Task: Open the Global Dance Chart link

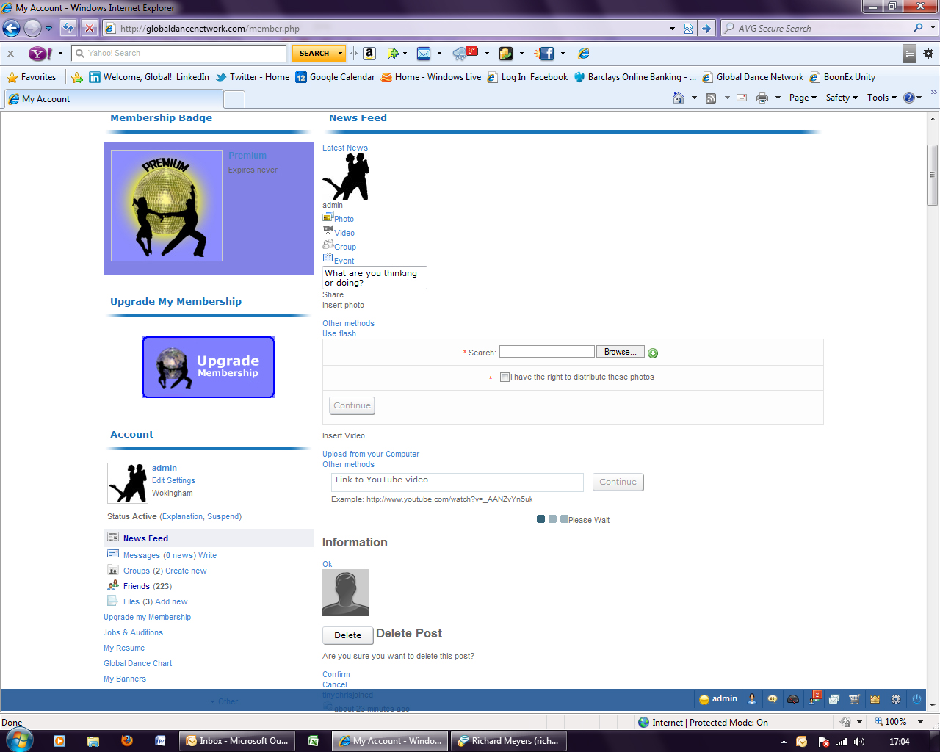Action: 138,664
